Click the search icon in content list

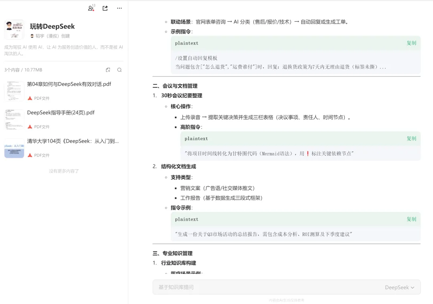point(119,70)
